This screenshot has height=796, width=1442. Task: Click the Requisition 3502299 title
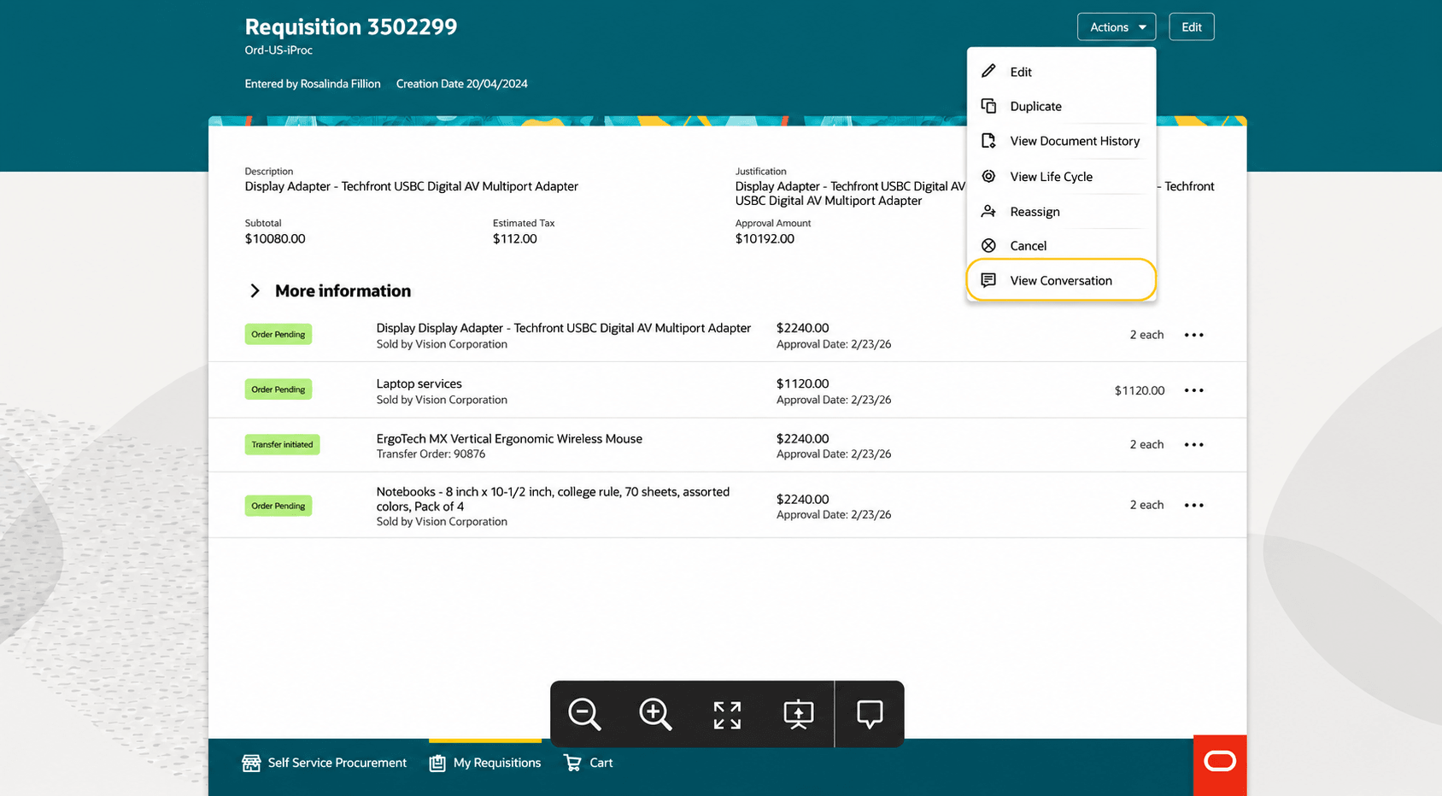[x=351, y=27]
